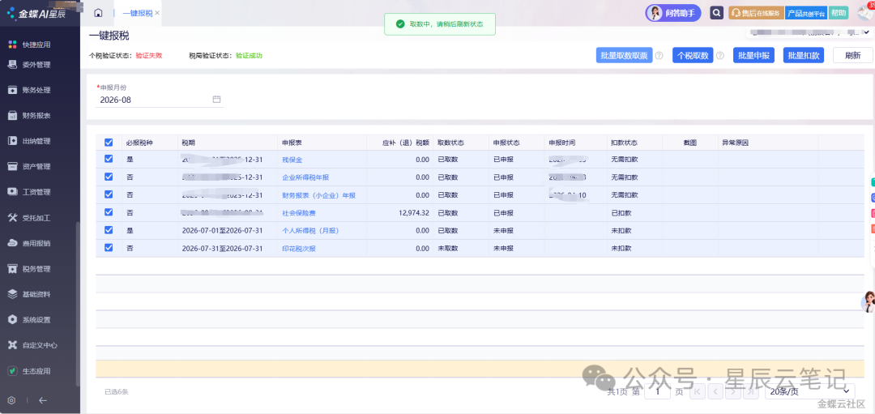Open the 帮助 menu
The image size is (875, 414).
click(839, 13)
